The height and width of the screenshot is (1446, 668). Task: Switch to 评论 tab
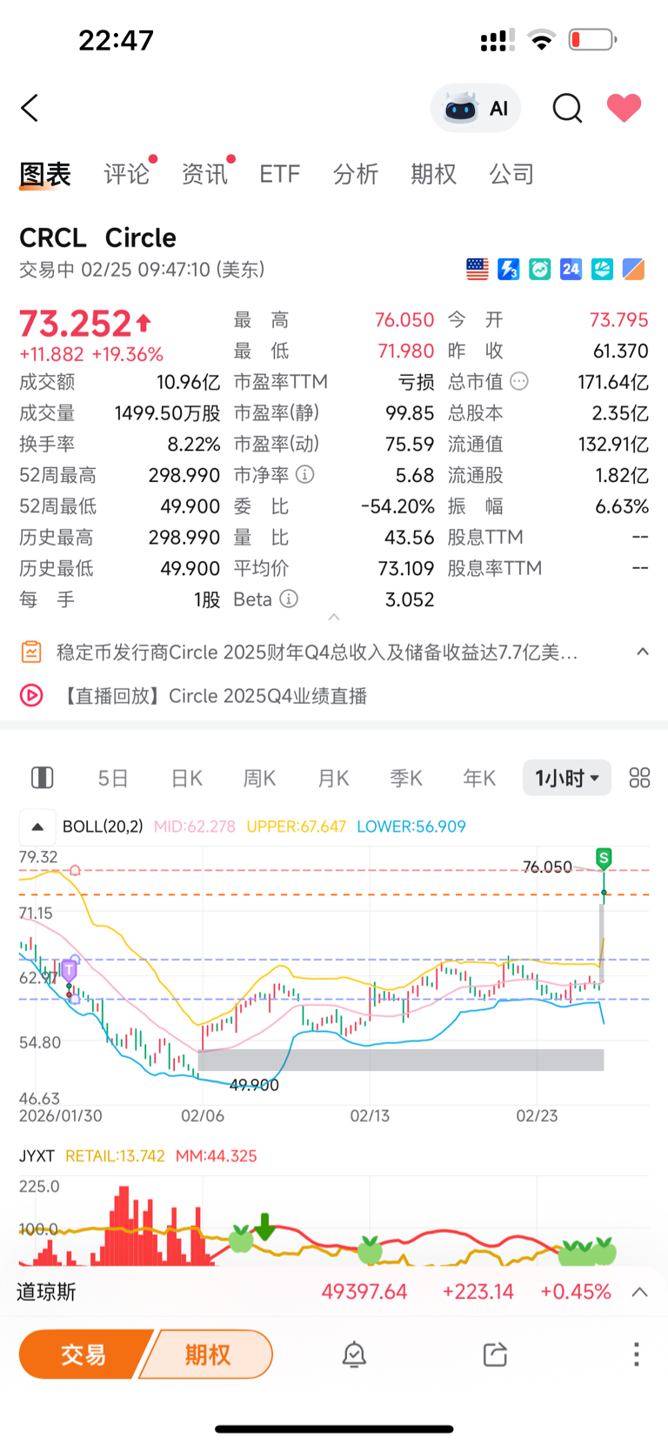(x=127, y=174)
